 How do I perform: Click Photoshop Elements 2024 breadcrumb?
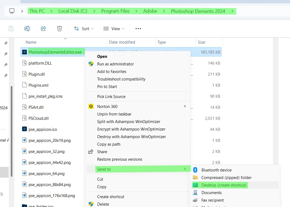tap(198, 11)
